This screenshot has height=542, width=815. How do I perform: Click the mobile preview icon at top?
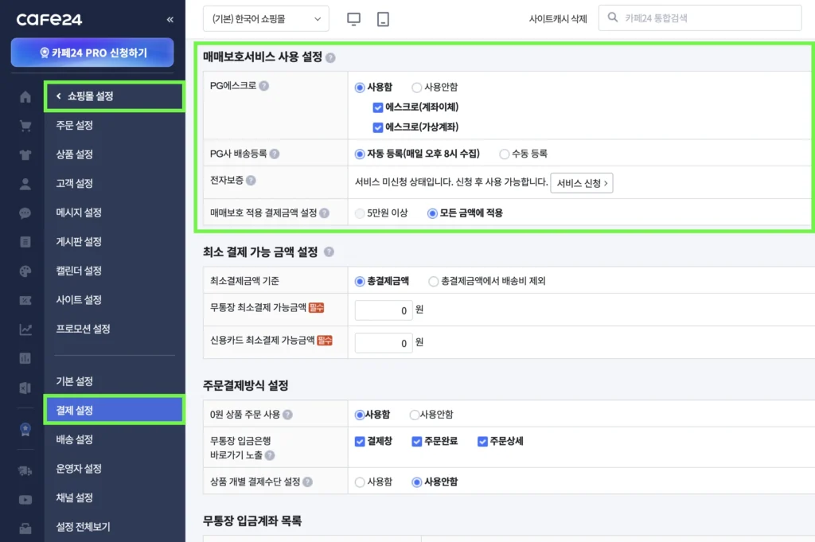(383, 18)
